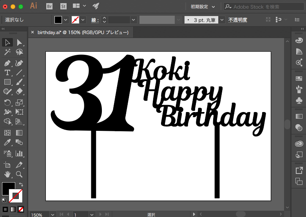
Task: Open the arrange documents dropdown
Action: (x=79, y=6)
